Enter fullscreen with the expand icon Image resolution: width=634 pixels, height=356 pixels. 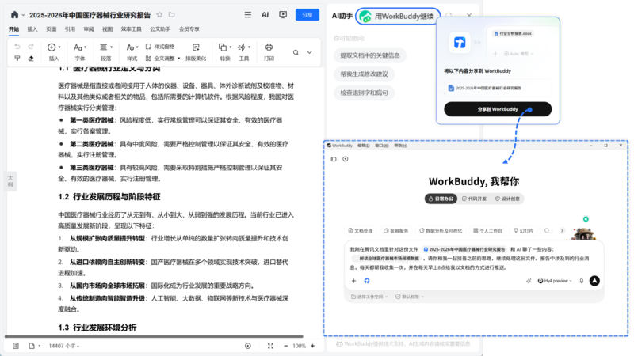point(270,346)
